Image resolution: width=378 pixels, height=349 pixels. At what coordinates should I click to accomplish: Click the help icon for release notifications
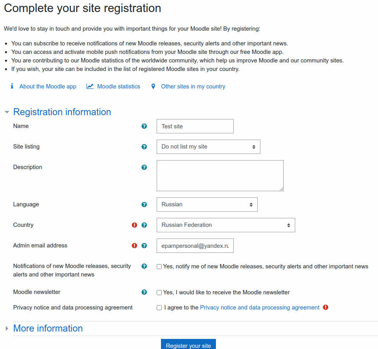144,266
